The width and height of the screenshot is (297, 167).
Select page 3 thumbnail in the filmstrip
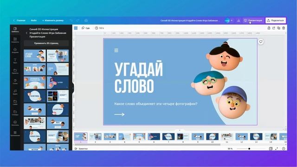[x=110, y=136]
